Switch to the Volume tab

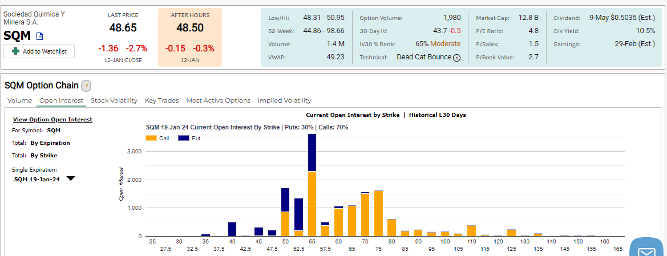[19, 101]
